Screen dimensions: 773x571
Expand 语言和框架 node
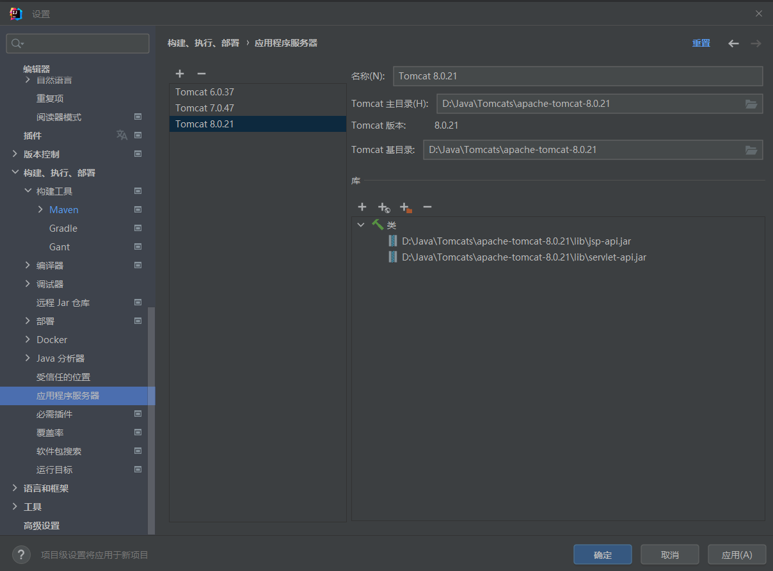click(15, 488)
